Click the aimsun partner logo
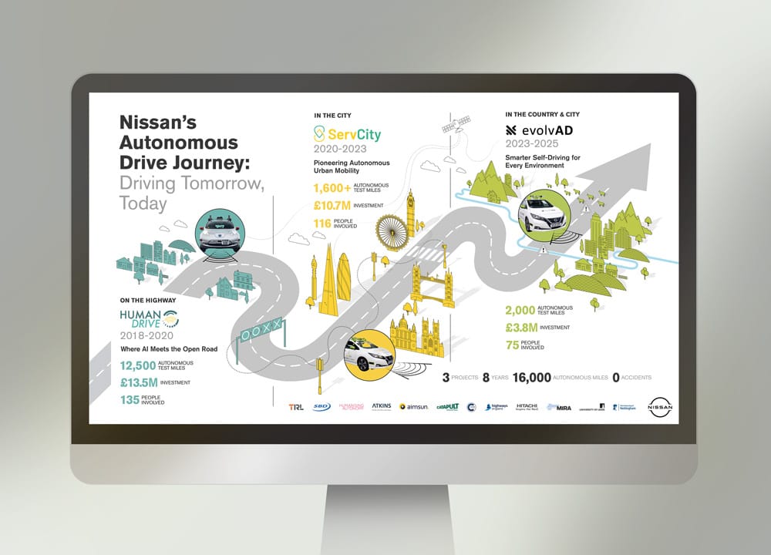 [x=414, y=406]
